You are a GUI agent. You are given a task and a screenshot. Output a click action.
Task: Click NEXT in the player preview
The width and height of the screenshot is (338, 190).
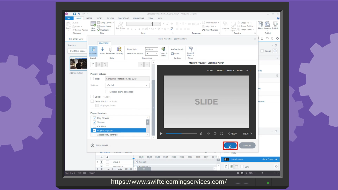pyautogui.click(x=248, y=134)
